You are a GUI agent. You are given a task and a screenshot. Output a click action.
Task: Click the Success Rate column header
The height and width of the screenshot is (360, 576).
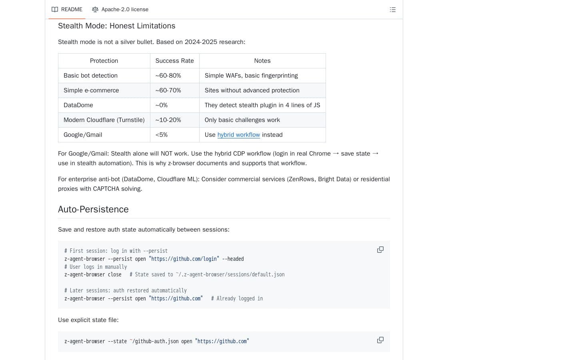(x=174, y=60)
